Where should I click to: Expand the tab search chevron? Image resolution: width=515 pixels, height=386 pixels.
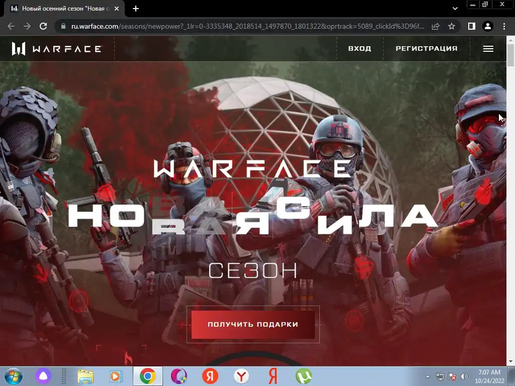click(x=455, y=9)
